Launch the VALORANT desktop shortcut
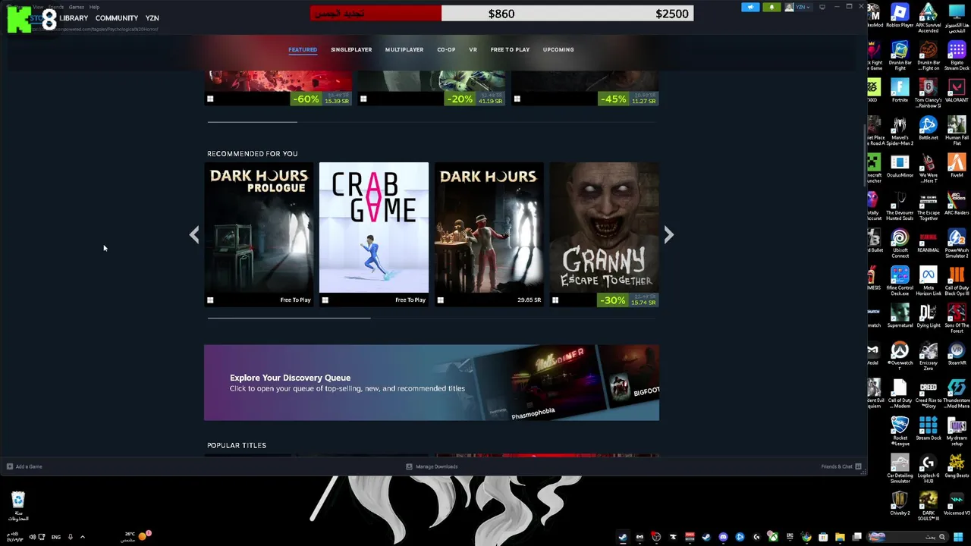 (957, 91)
